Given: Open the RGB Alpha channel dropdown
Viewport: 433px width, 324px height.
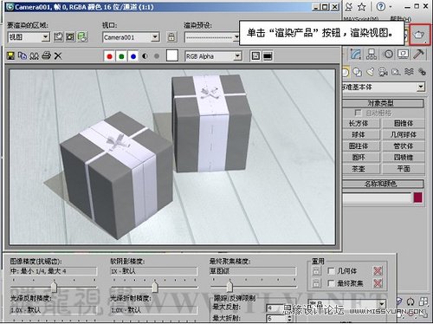Looking at the screenshot, I should [x=214, y=56].
